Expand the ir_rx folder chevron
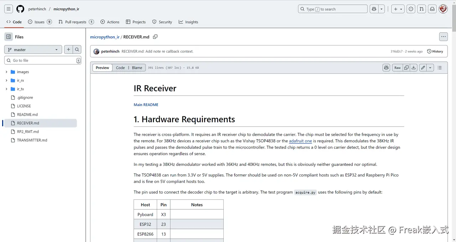Viewport: 456px width, 242px height. click(6, 80)
